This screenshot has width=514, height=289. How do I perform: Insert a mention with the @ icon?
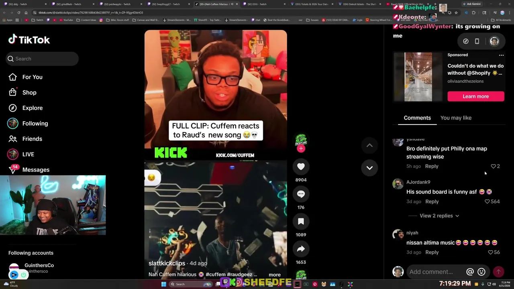point(470,272)
